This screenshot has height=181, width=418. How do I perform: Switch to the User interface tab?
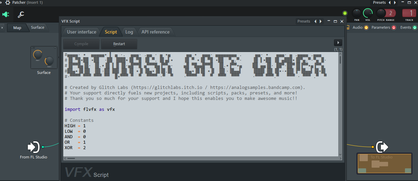click(81, 32)
